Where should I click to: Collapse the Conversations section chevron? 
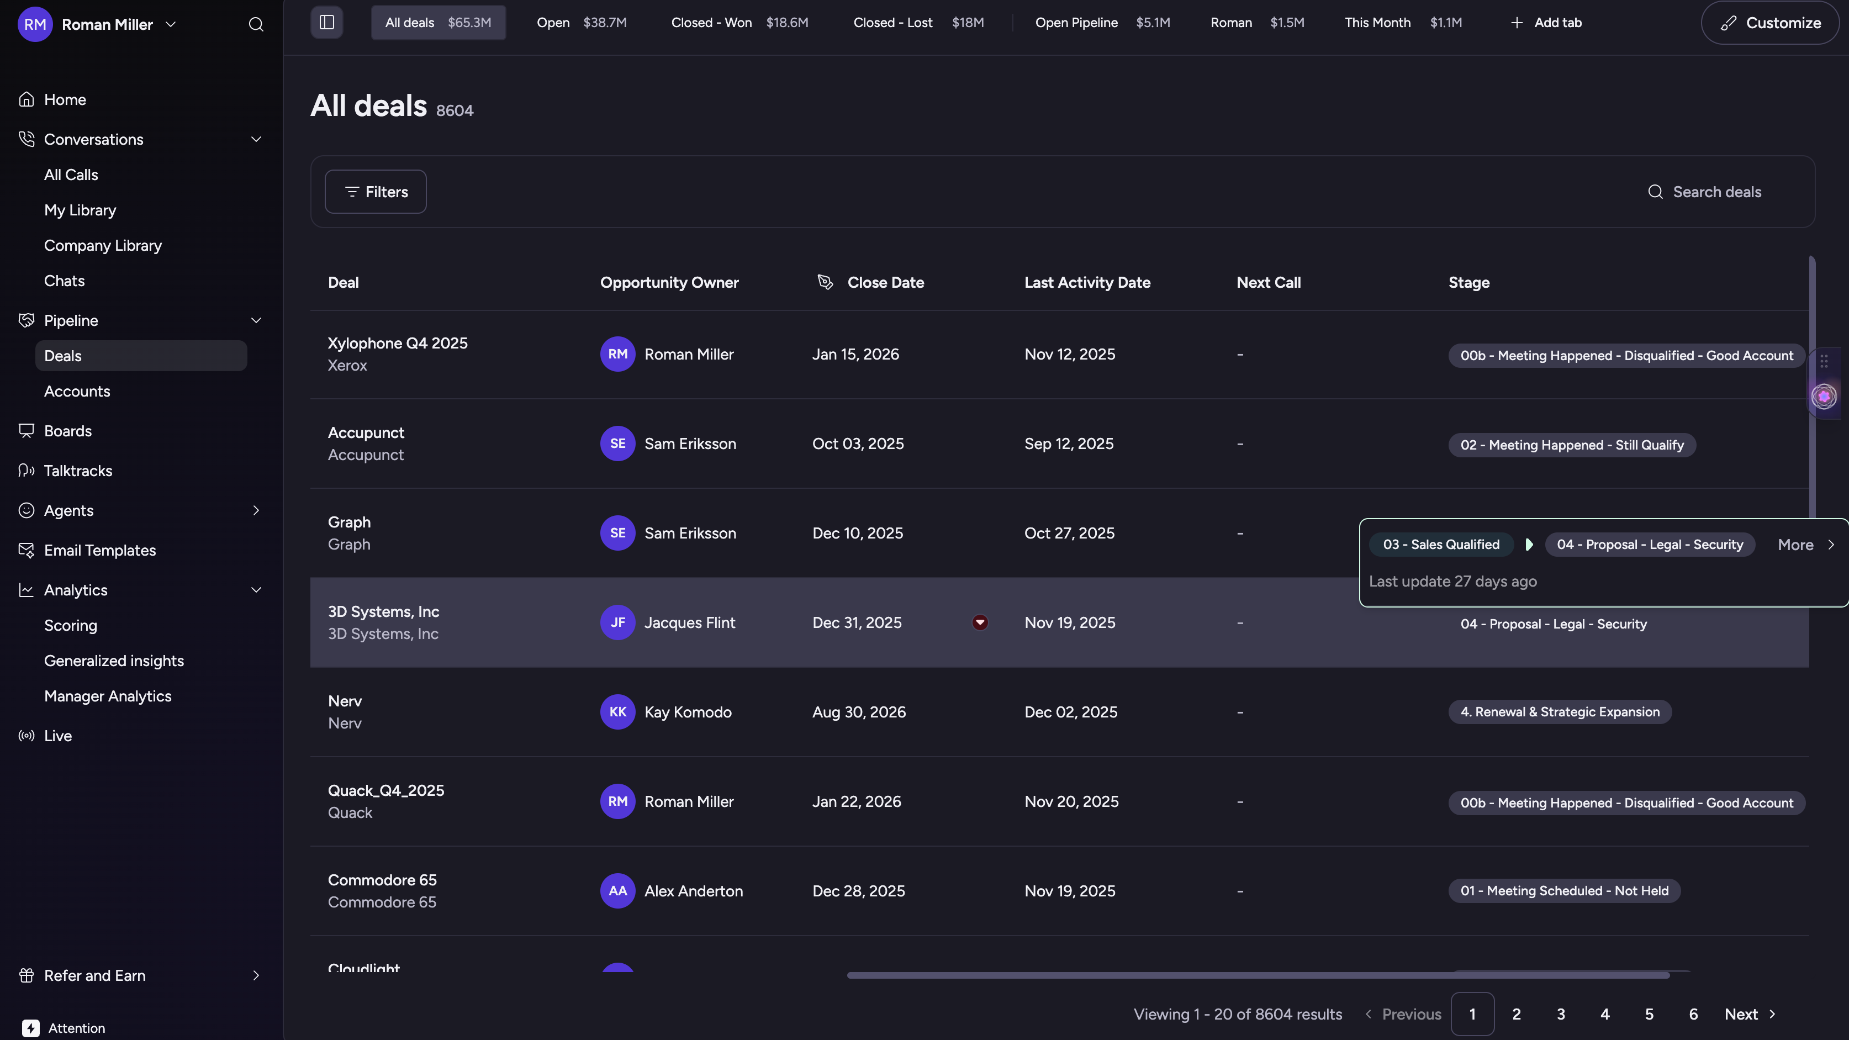256,139
